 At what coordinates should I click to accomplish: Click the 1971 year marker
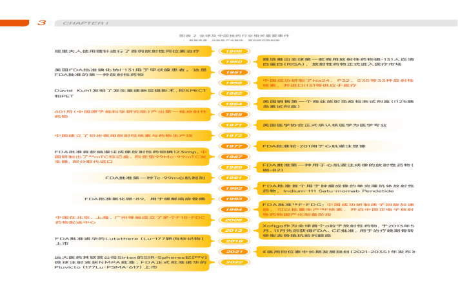tap(234, 125)
